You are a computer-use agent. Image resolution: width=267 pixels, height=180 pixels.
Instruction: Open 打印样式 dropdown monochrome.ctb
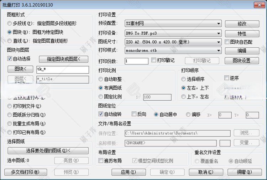pyautogui.click(x=173, y=51)
